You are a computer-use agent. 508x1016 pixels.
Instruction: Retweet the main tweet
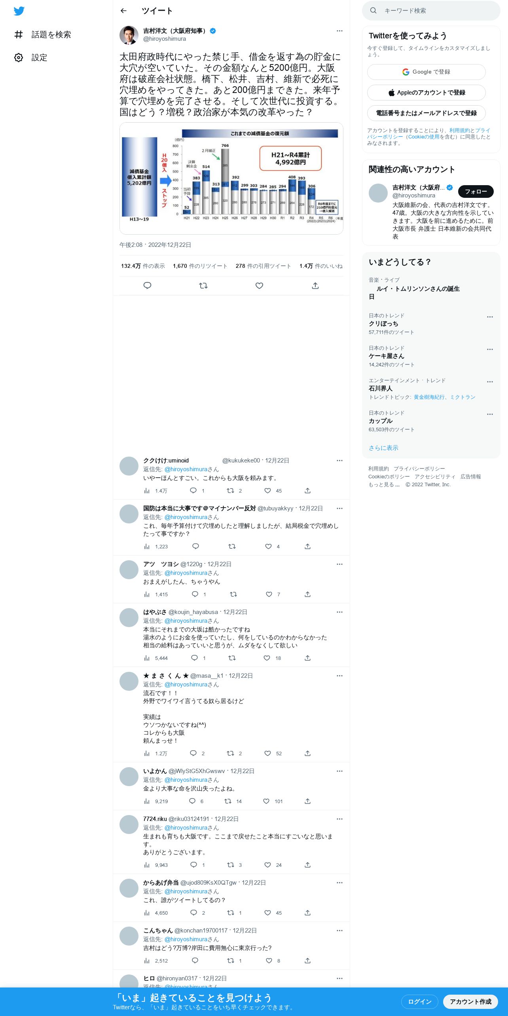pos(203,285)
